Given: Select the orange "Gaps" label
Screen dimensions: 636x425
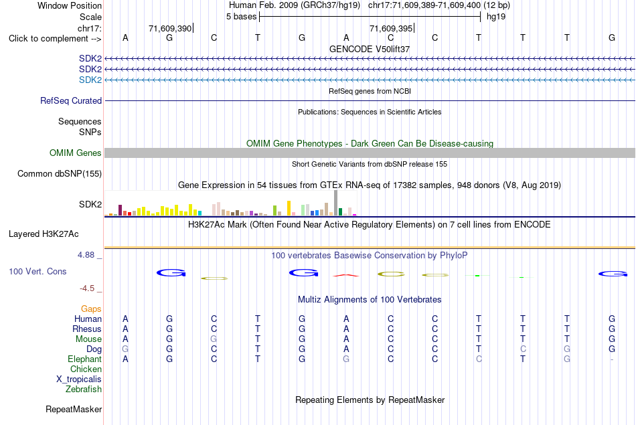Looking at the screenshot, I should tap(91, 309).
